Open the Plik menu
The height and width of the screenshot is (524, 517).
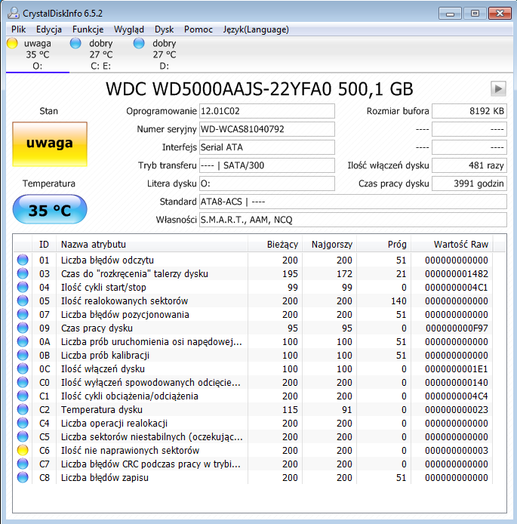coord(18,29)
